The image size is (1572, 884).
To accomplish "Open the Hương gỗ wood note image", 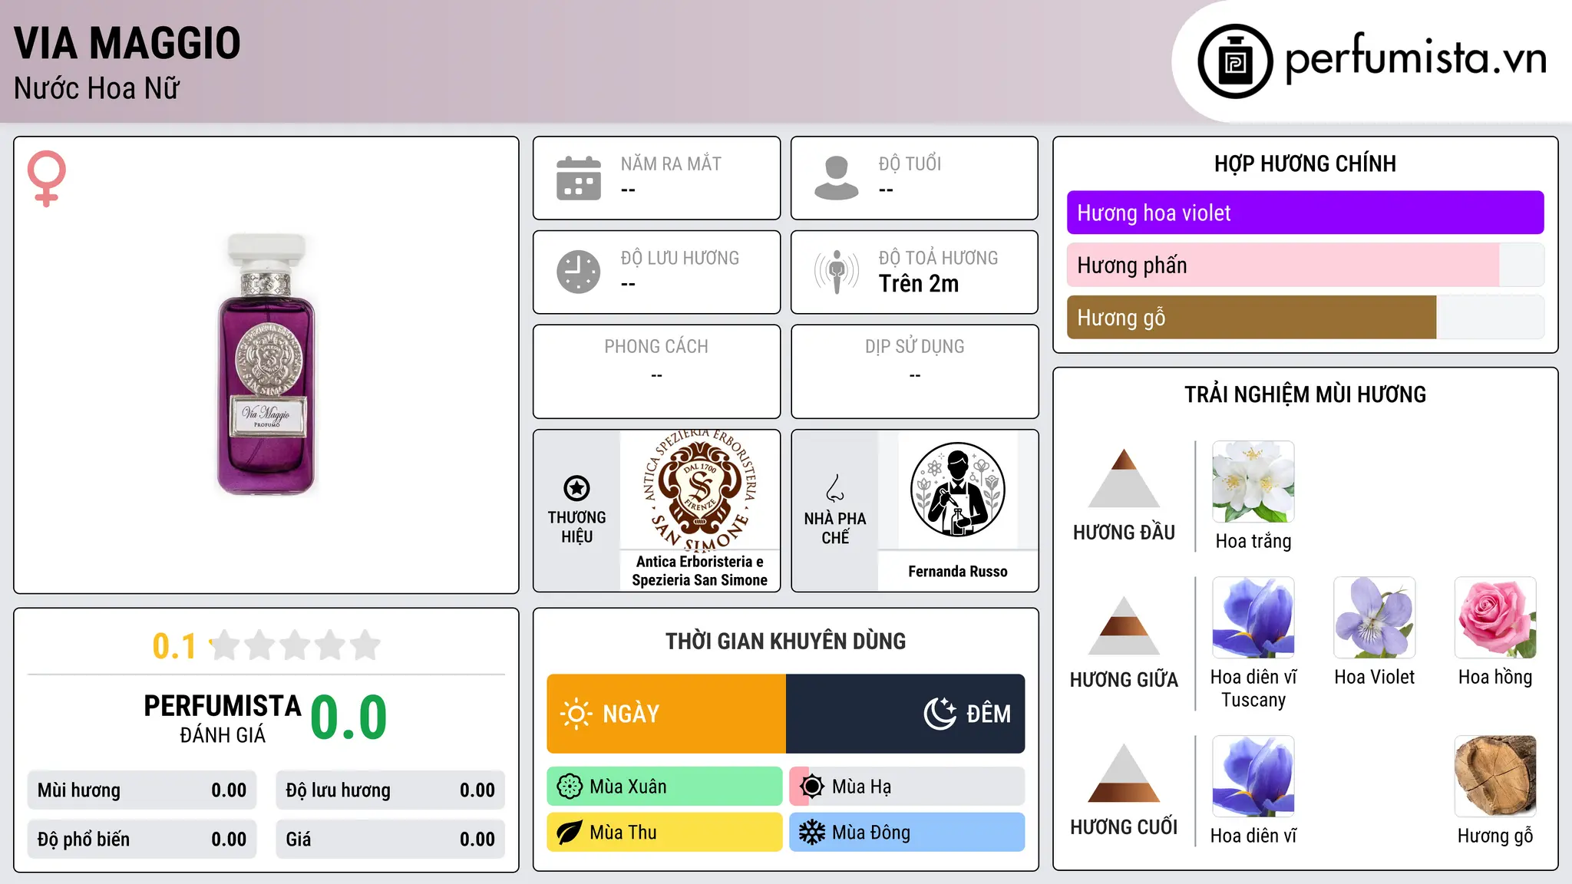I will point(1496,777).
